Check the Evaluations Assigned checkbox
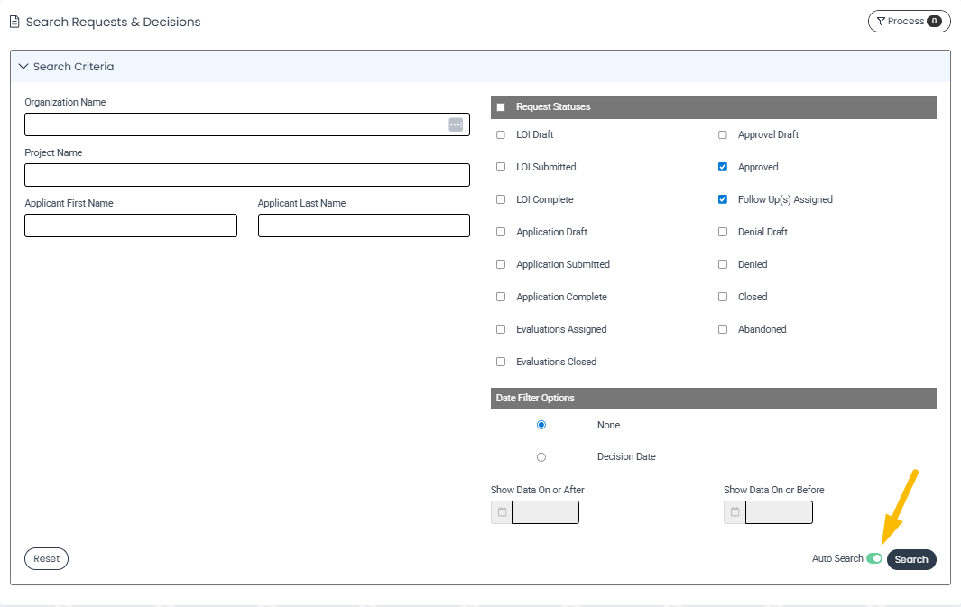961x607 pixels. coord(501,329)
